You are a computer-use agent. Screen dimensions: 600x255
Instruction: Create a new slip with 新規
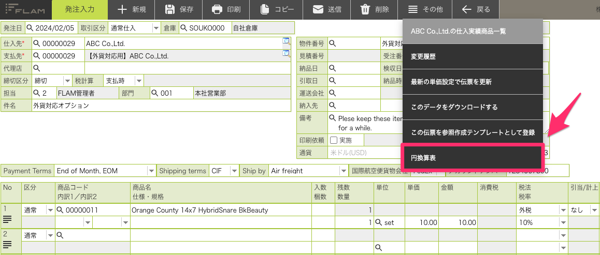[132, 9]
